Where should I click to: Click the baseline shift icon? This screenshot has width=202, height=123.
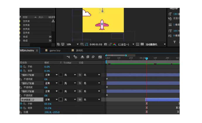click(x=170, y=36)
